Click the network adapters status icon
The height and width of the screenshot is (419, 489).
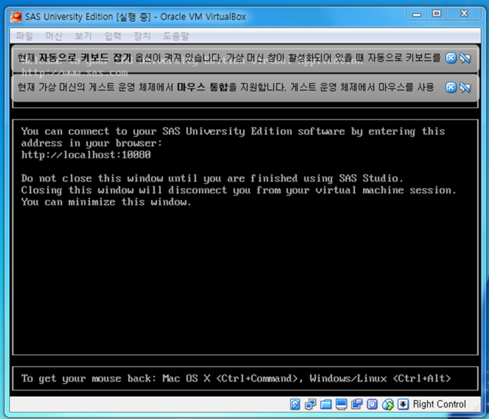(311, 404)
